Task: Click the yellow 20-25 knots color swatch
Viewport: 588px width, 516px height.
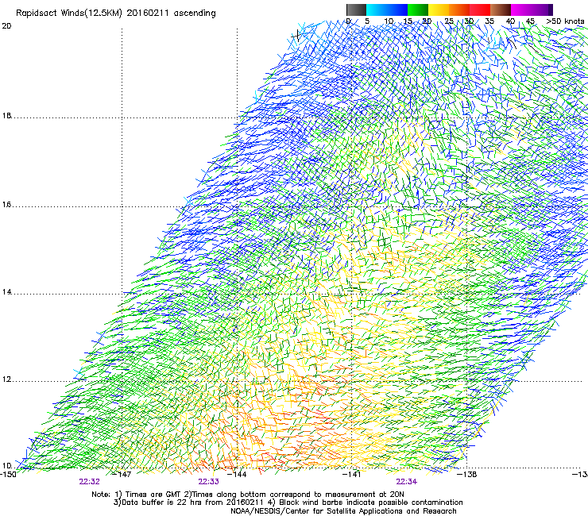Action: (x=439, y=10)
